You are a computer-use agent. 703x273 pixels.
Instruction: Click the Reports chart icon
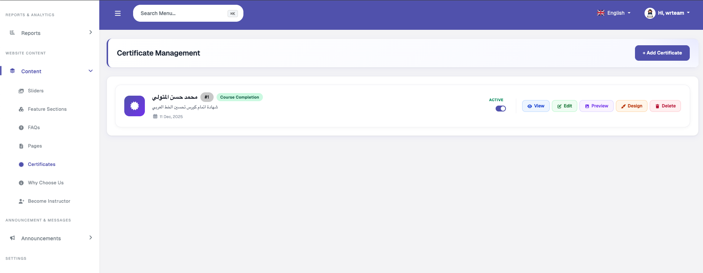coord(12,33)
